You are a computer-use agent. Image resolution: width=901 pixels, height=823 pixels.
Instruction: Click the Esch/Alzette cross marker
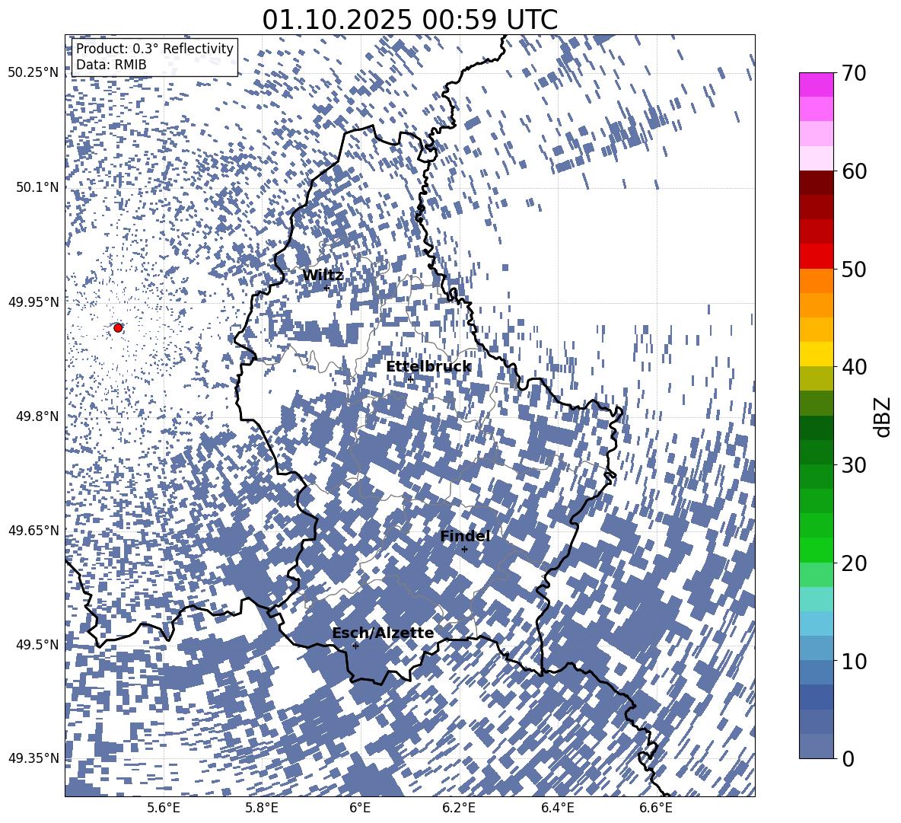[355, 646]
